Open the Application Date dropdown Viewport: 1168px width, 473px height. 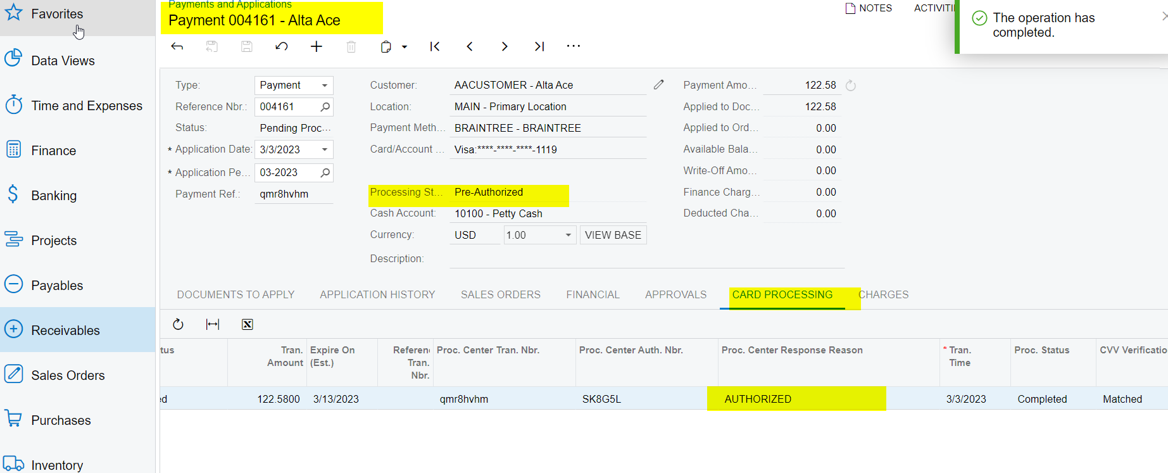point(325,149)
